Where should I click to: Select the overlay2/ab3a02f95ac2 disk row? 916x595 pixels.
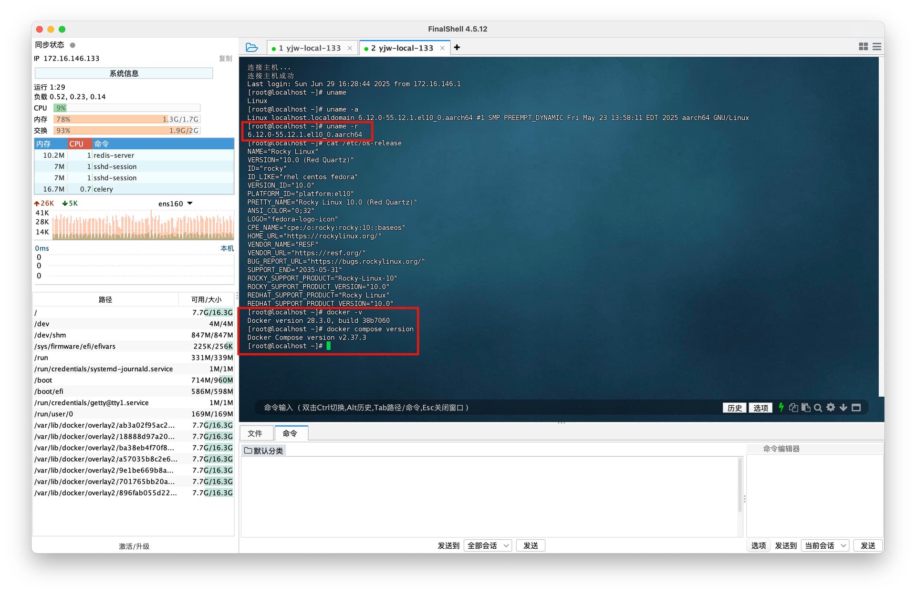134,425
